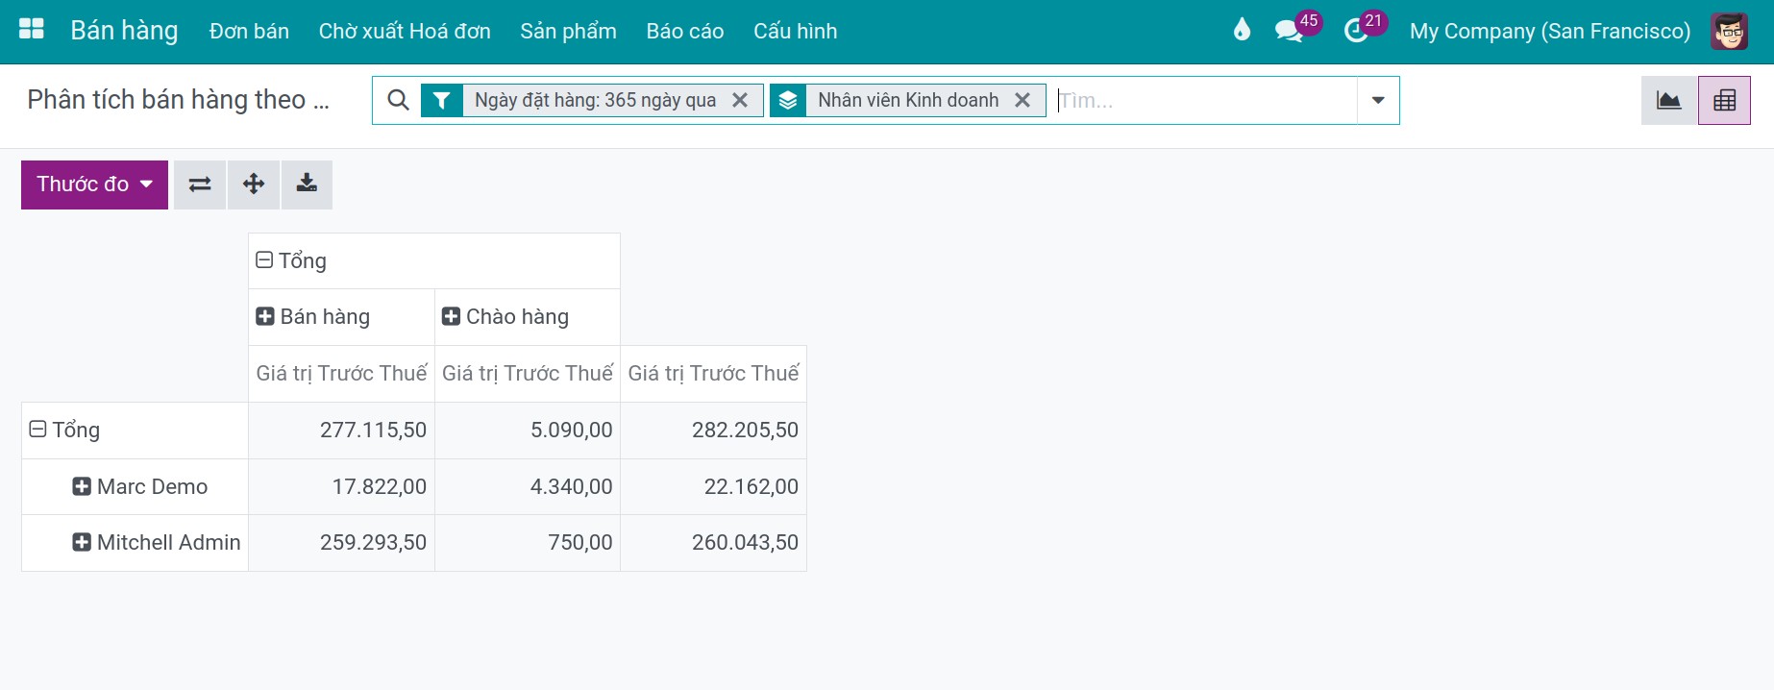Open the search options dropdown arrow
This screenshot has height=690, width=1774.
click(1378, 100)
